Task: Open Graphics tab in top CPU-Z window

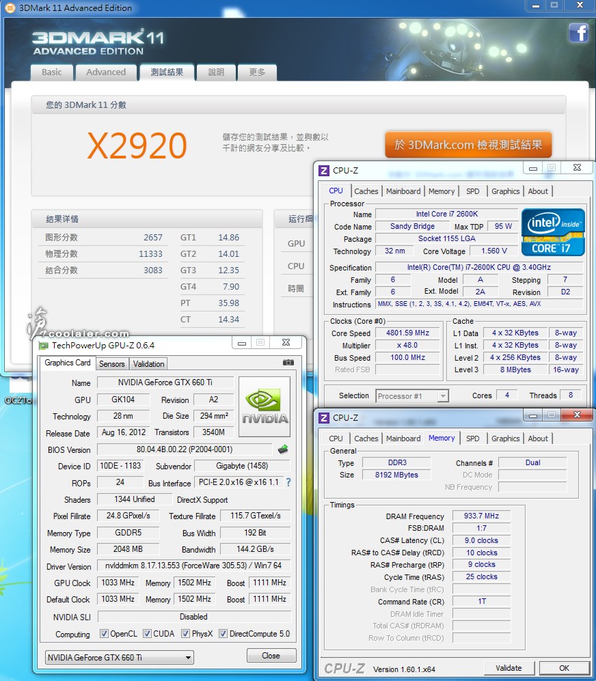Action: tap(506, 191)
